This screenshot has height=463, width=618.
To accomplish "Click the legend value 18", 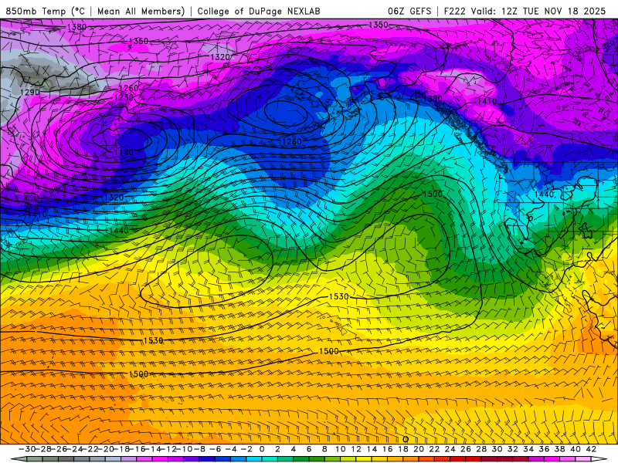I will pyautogui.click(x=402, y=449).
